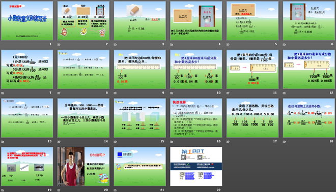The image size is (336, 192).
Task: Click the animation star icon under slide 7
Action: pos(3,93)
